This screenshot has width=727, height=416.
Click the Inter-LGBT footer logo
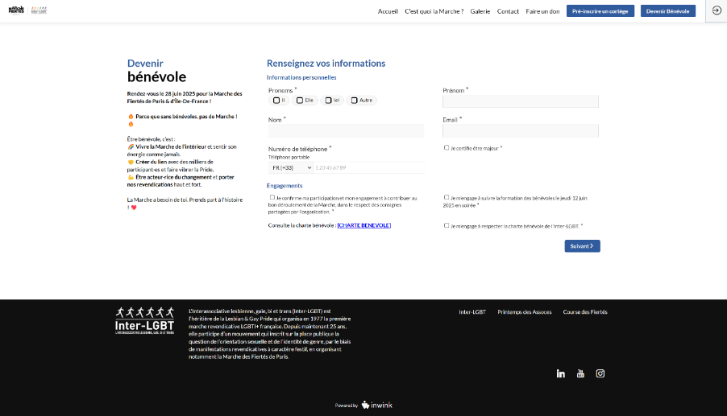click(x=144, y=320)
